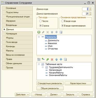This screenshot has height=98, width=96.
Task: Open the Права tab
Action: coord(17,59)
